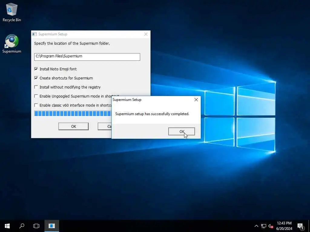Show hidden system tray icons
The width and height of the screenshot is (310, 232).
pos(256,226)
